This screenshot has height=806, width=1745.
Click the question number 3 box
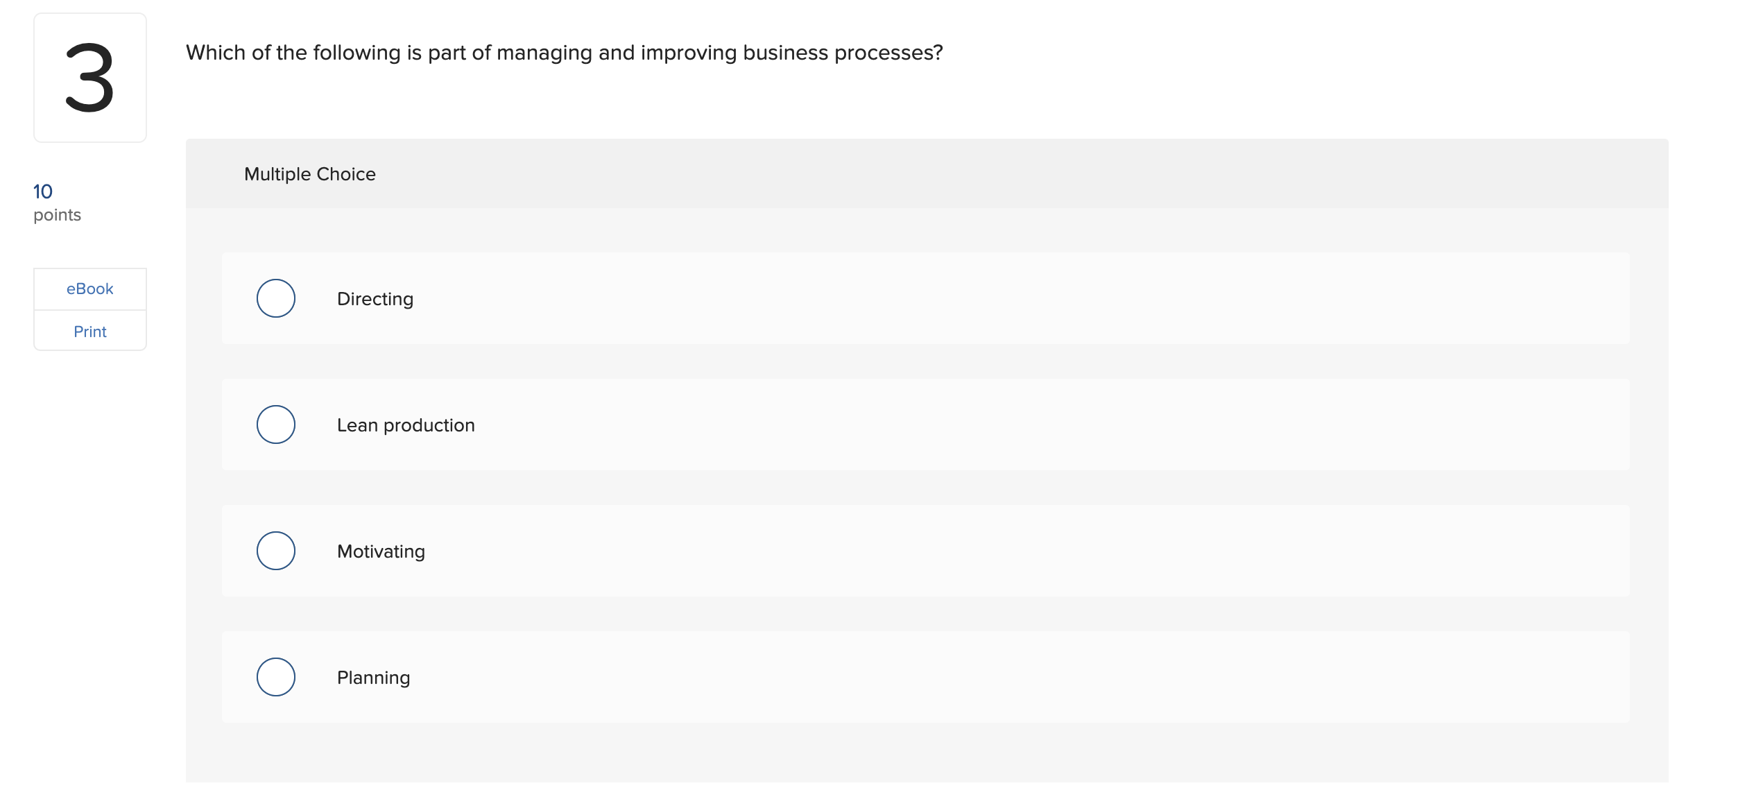click(90, 78)
